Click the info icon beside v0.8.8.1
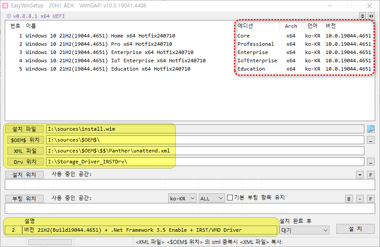This screenshot has width=380, height=247. (9, 16)
